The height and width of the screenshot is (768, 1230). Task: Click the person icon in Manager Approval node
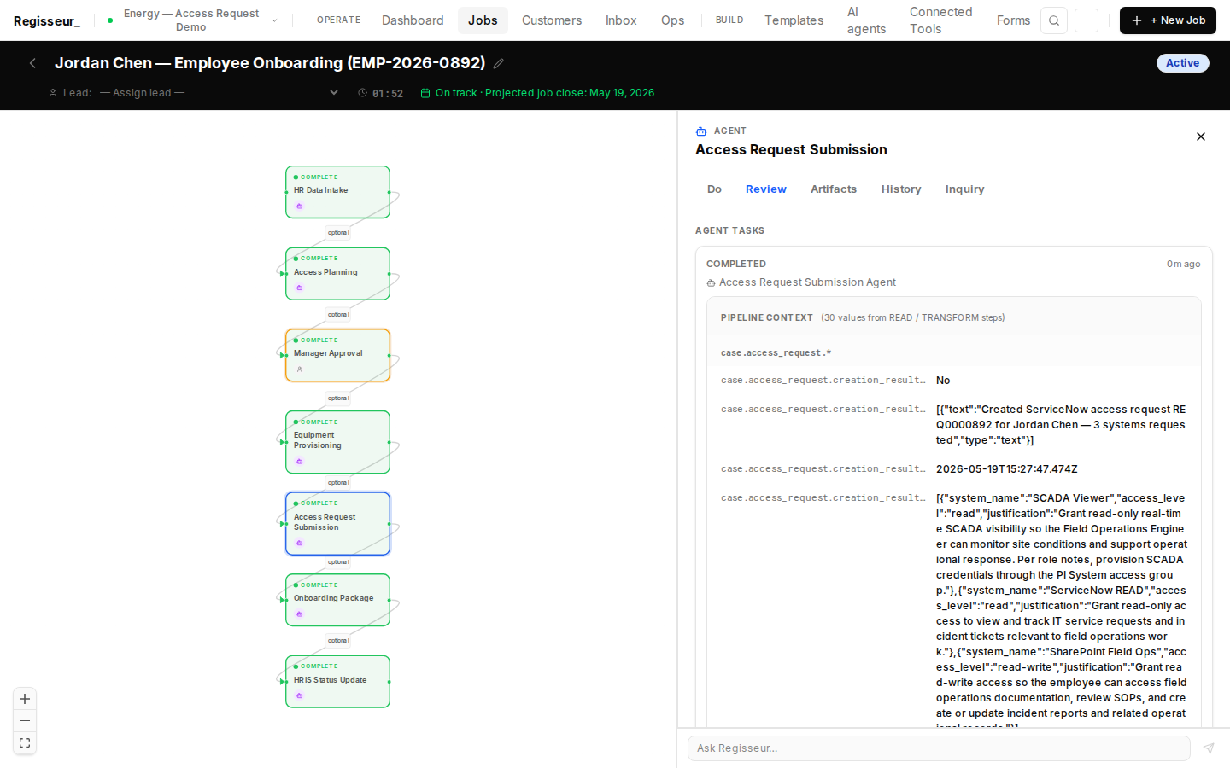(299, 369)
